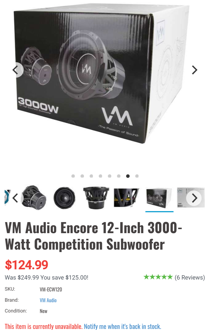208x333 pixels.
Task: Jump to the fifth carousel dot
Action: [x=109, y=176]
